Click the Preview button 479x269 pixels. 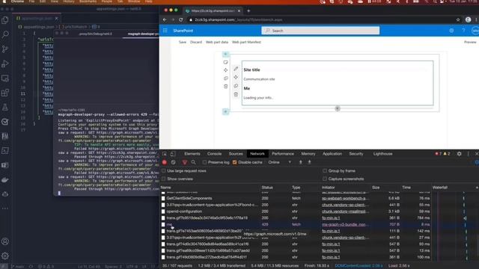(x=470, y=42)
